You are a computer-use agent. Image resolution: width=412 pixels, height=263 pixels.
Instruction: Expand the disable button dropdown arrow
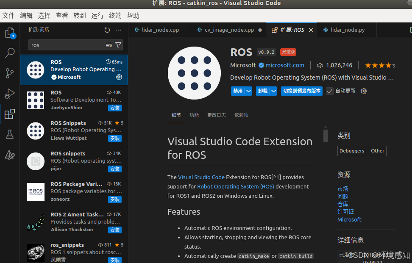tap(248, 91)
